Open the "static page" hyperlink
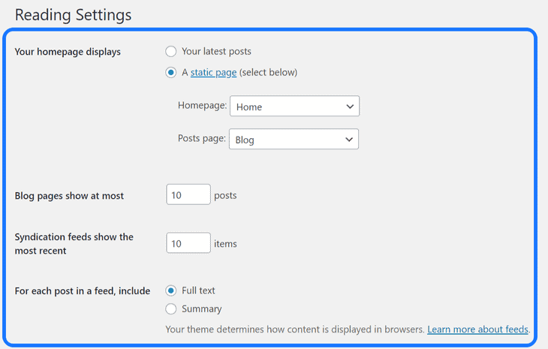548x349 pixels. (213, 73)
